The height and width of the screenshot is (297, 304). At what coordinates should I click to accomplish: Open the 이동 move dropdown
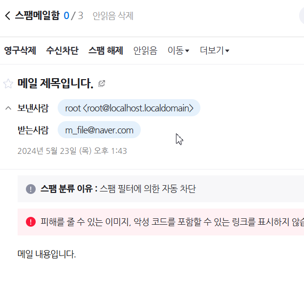(178, 50)
